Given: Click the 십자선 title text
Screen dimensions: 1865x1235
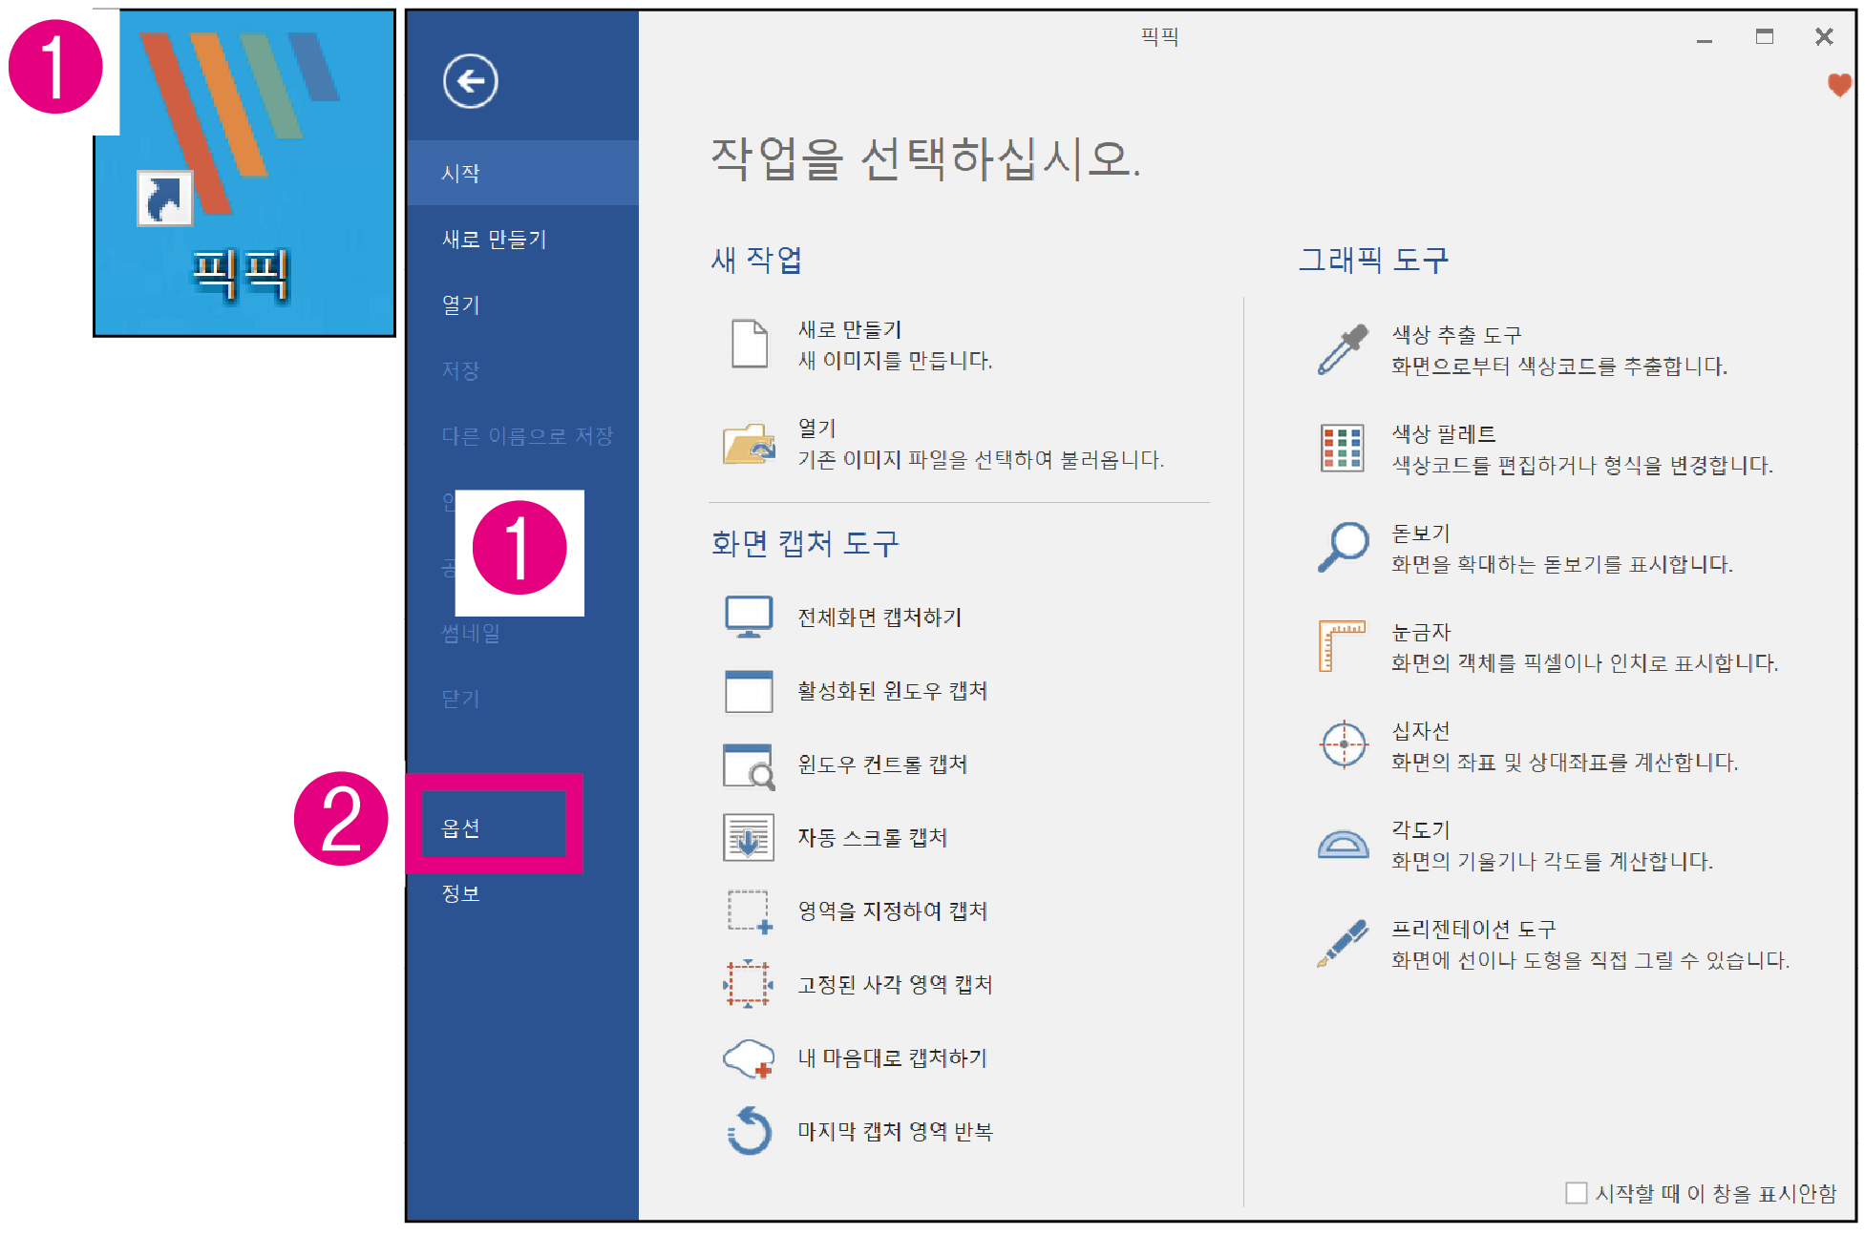Looking at the screenshot, I should click(x=1420, y=731).
